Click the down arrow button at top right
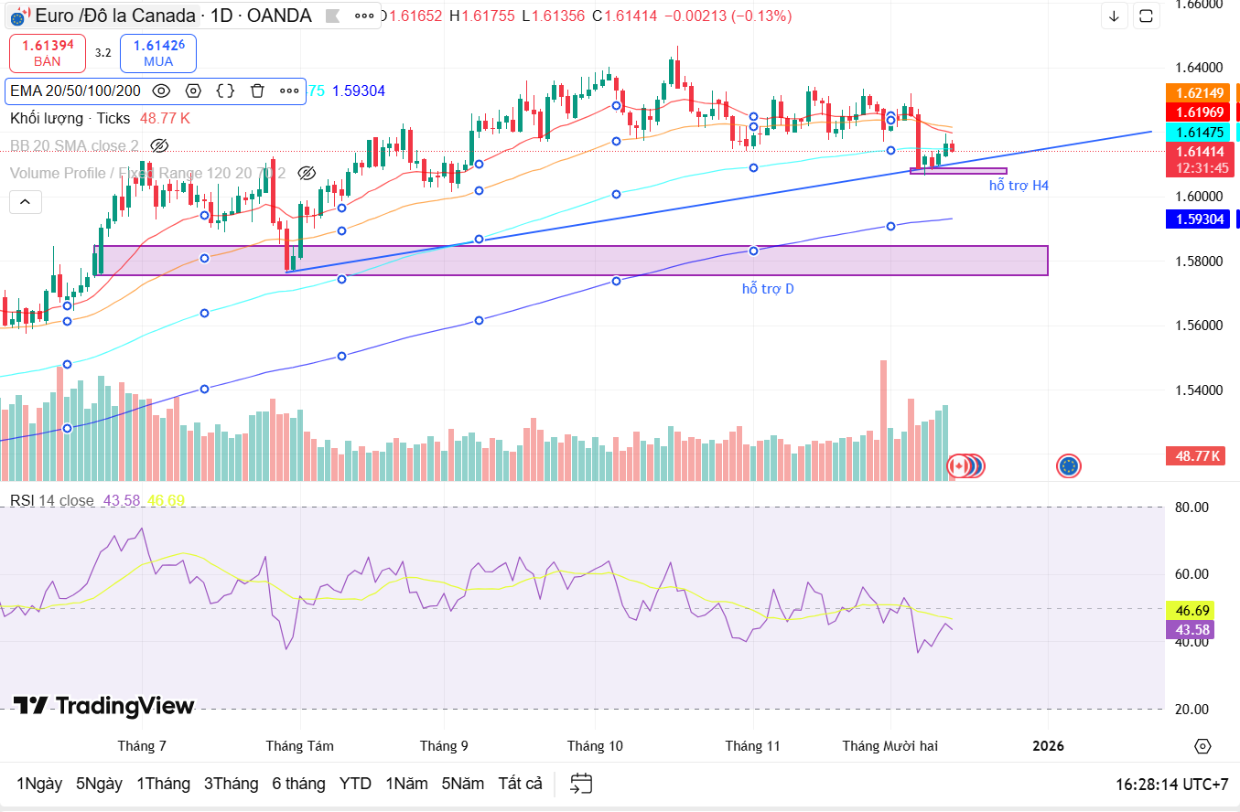 [1114, 16]
